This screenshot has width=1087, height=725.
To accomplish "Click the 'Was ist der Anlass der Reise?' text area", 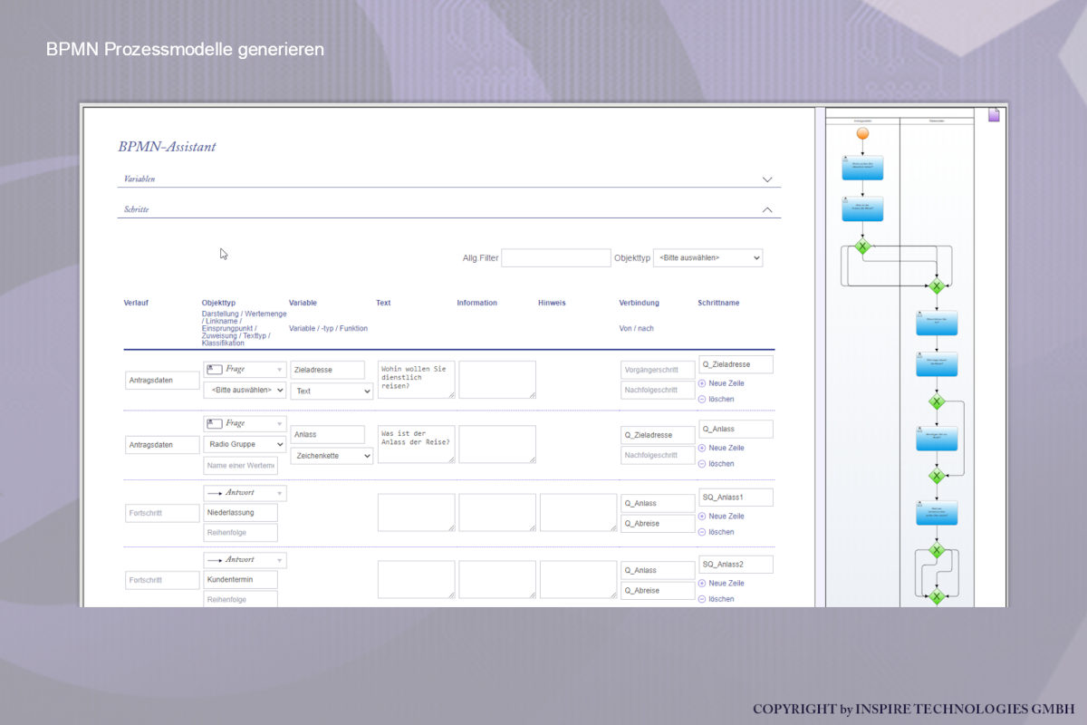I will tap(417, 445).
